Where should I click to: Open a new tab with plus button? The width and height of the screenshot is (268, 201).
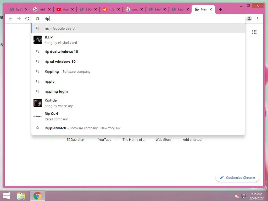(x=220, y=9)
